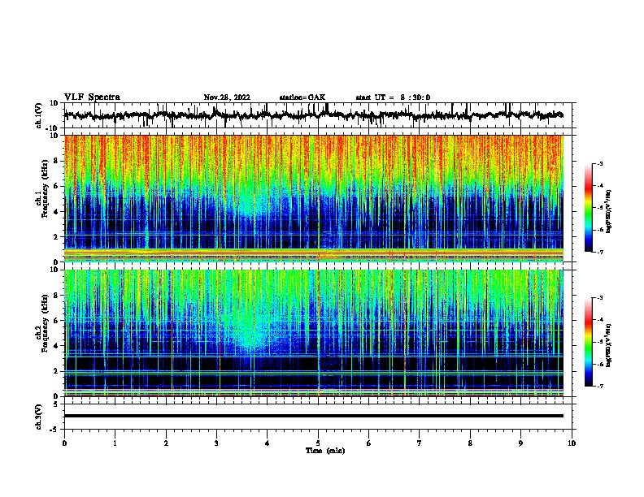Click time axis tick label '8'
Viewport: 644px width, 497px height.
[470, 443]
